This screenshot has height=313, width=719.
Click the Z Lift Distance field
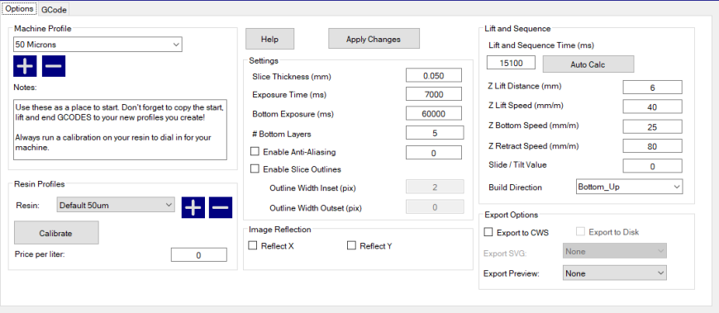pyautogui.click(x=653, y=87)
